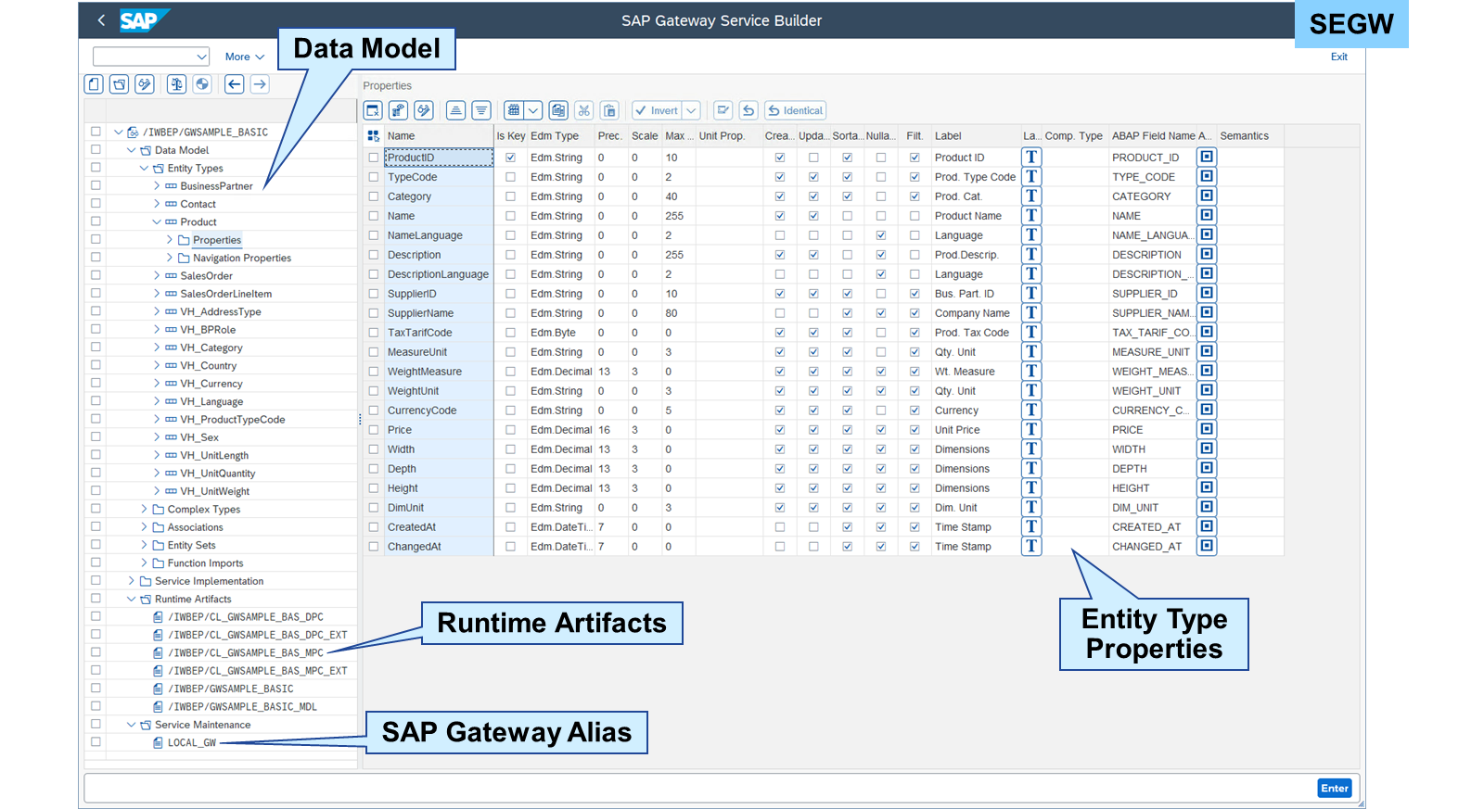The image size is (1484, 809).
Task: Click the Invert button
Action: tap(657, 110)
